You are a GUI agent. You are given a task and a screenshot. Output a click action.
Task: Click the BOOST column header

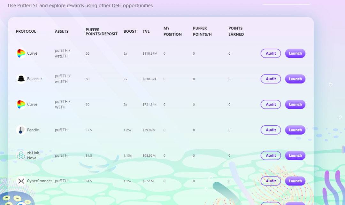[x=130, y=31]
